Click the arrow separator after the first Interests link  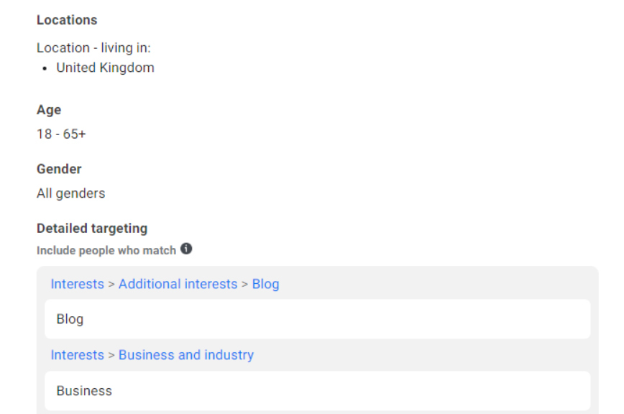[111, 284]
